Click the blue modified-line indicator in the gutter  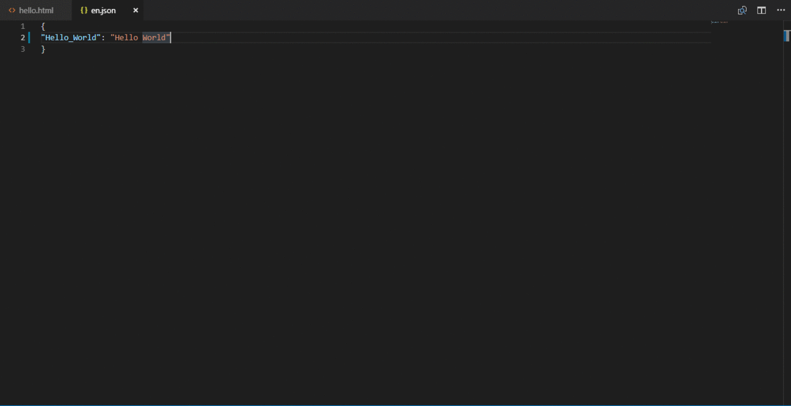click(x=29, y=37)
